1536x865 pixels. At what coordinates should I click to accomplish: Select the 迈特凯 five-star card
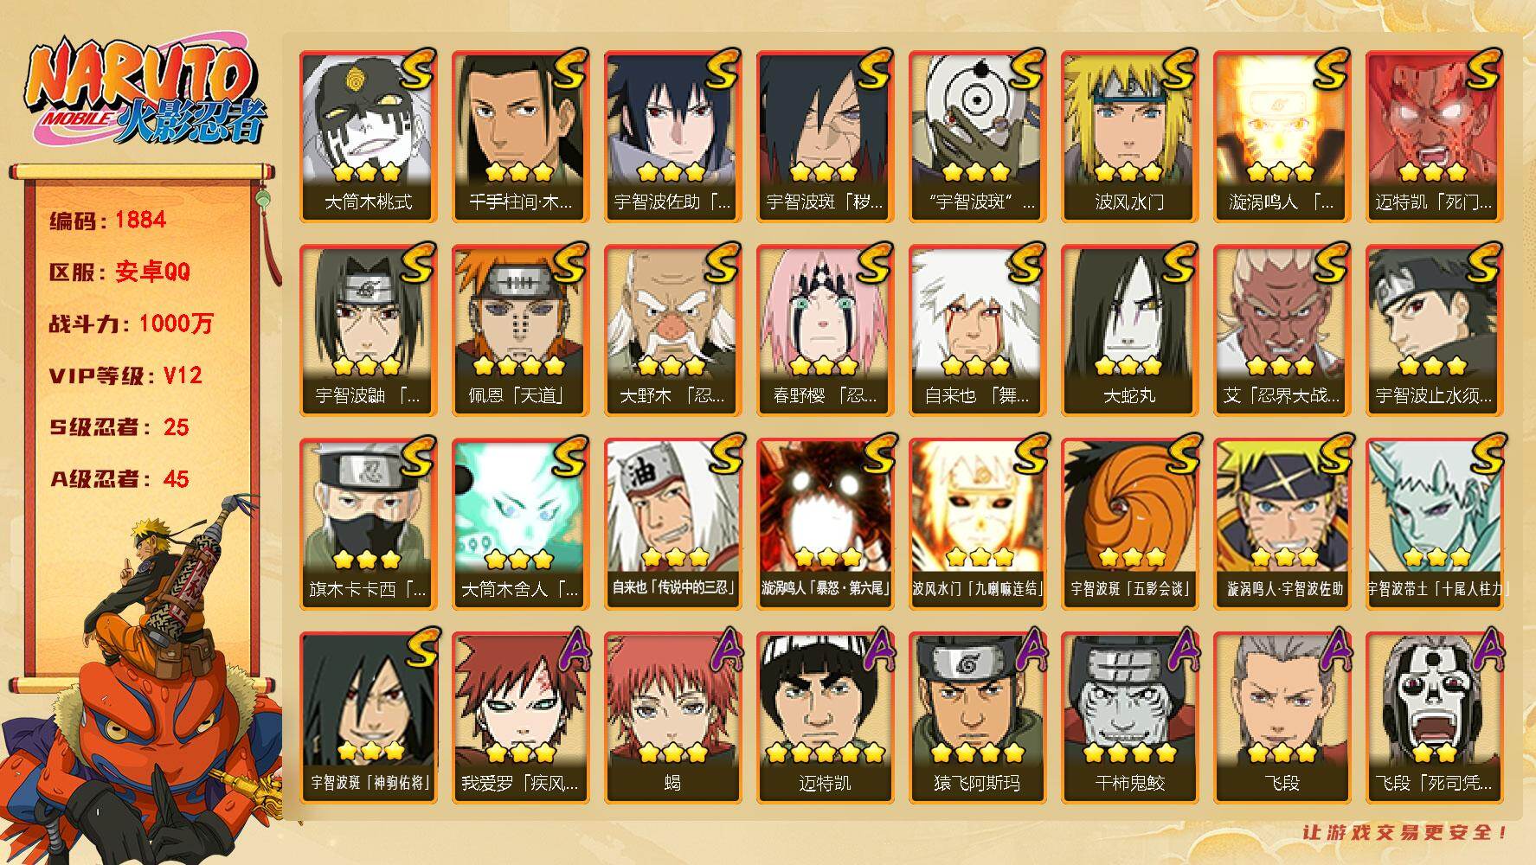(825, 718)
